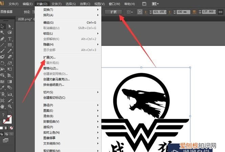The height and width of the screenshot is (152, 225).
Task: Select the Eraser tool
Action: 10,57
